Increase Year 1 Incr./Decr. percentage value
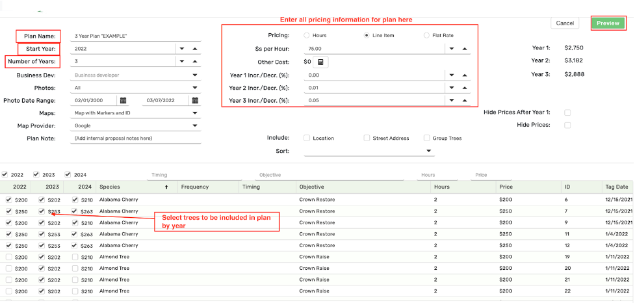635x303 pixels. tap(464, 75)
